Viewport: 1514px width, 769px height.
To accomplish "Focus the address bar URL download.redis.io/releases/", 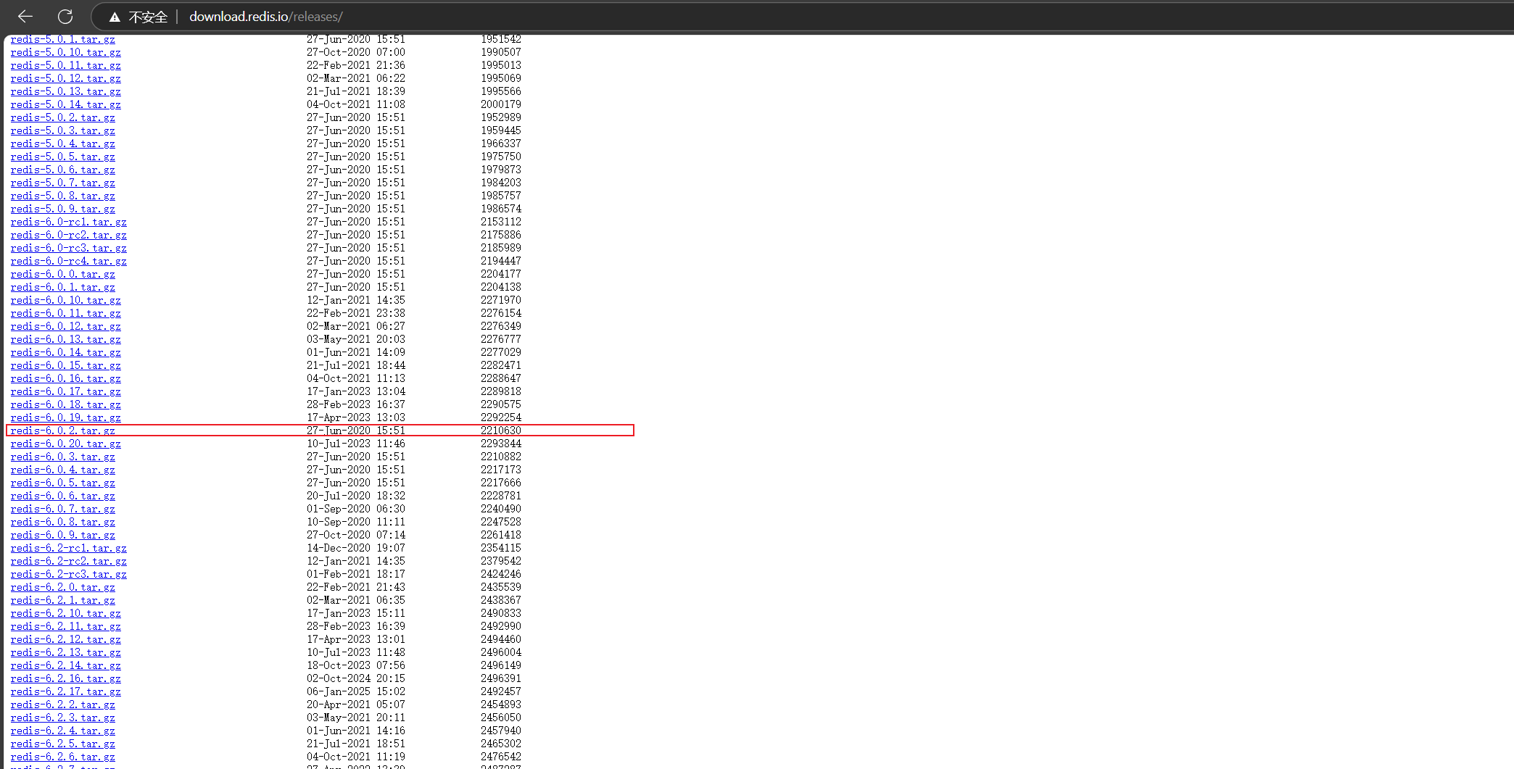I will click(x=266, y=17).
